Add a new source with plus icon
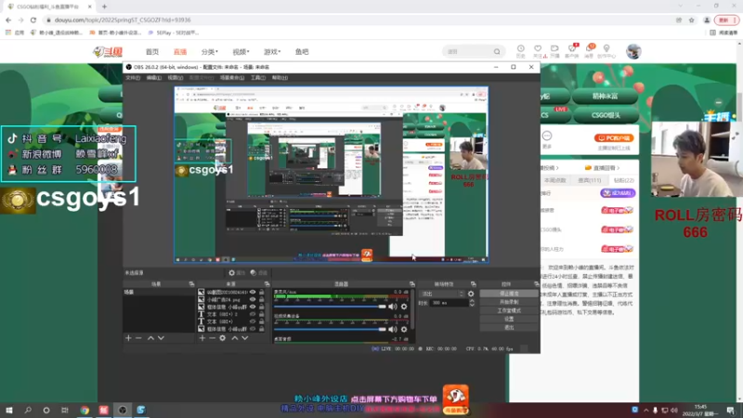 202,338
